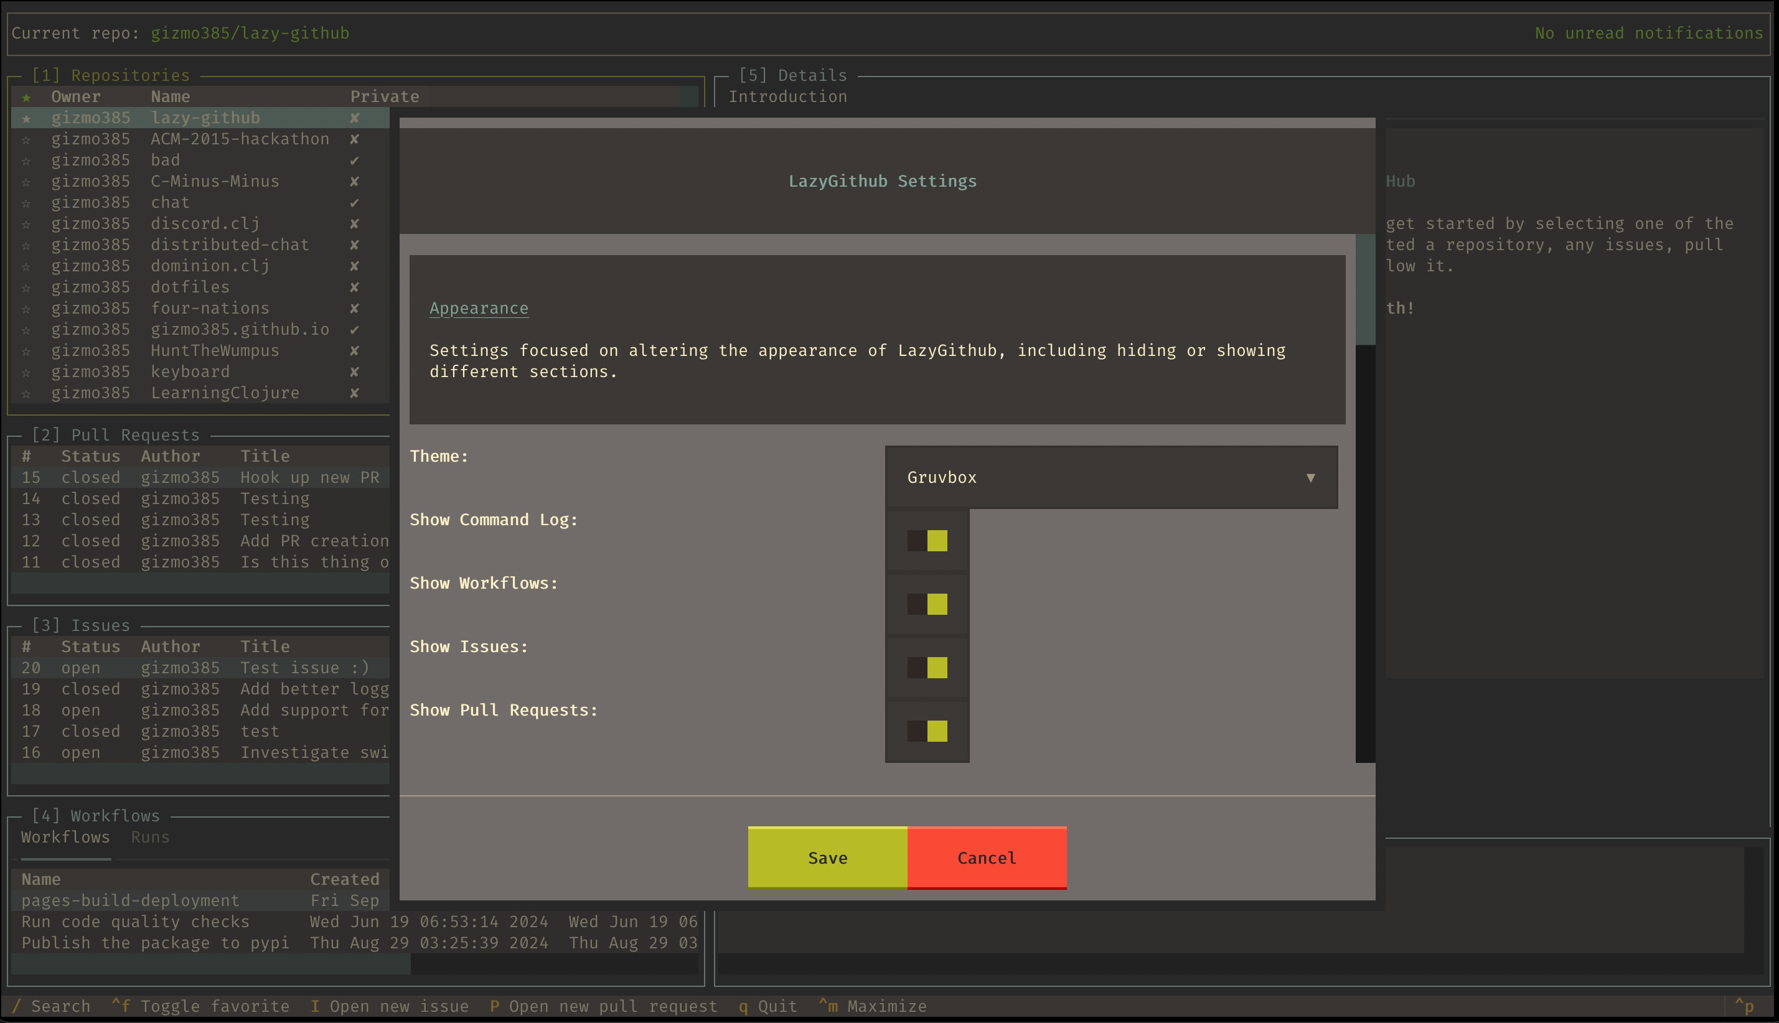Screen dimensions: 1779x1023
Task: Switch to the Runs tab in Workflows
Action: pyautogui.click(x=149, y=837)
